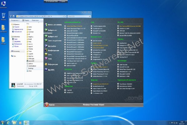Click the Начать установку globe icon

coord(46,25)
